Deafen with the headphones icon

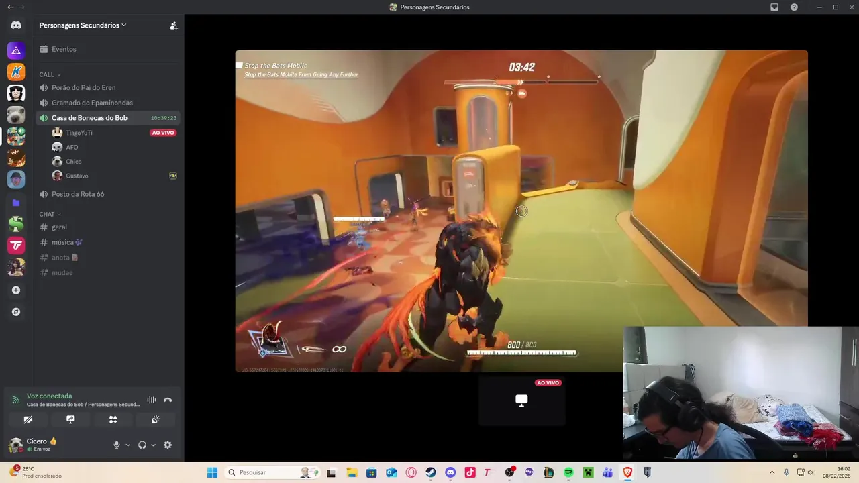(142, 445)
